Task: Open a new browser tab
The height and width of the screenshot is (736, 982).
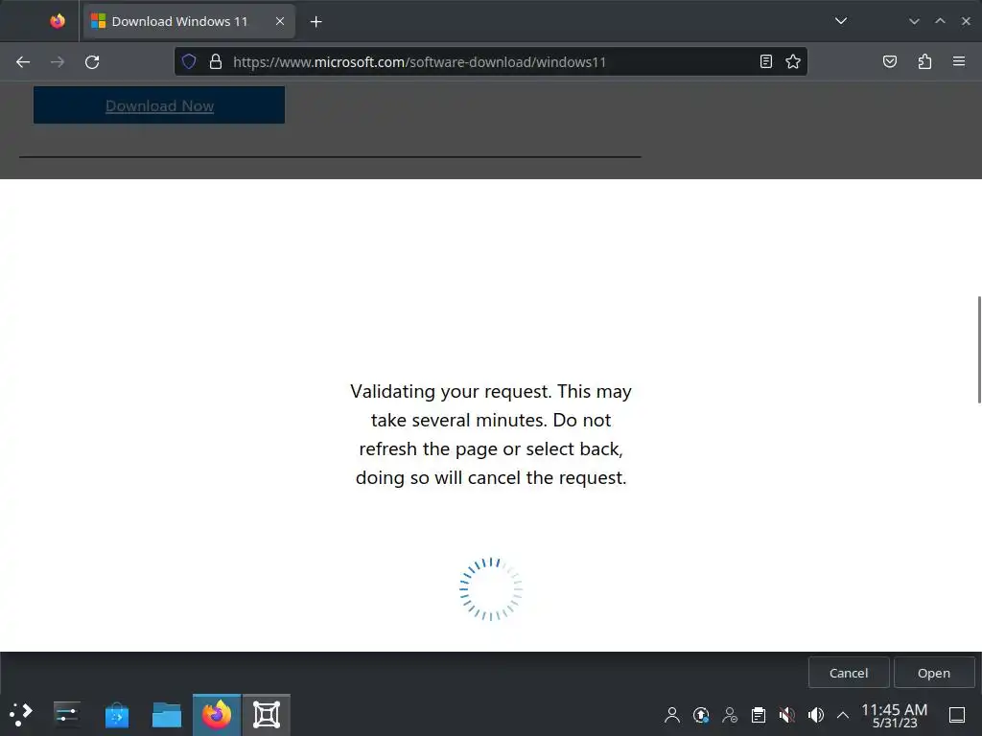Action: tap(316, 22)
